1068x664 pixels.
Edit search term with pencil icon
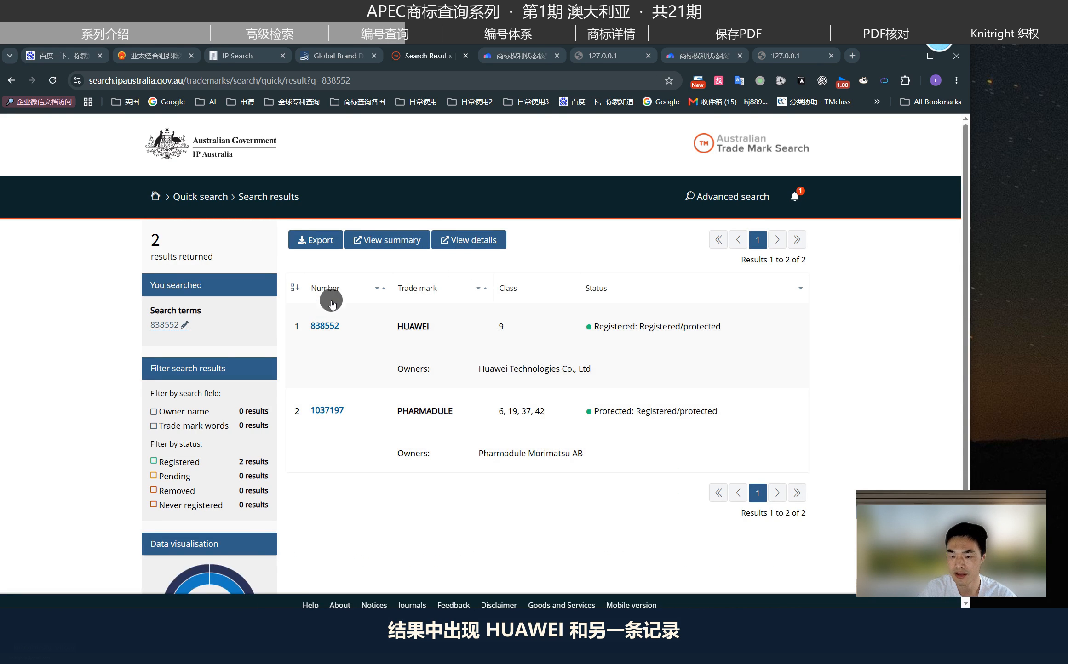point(184,324)
